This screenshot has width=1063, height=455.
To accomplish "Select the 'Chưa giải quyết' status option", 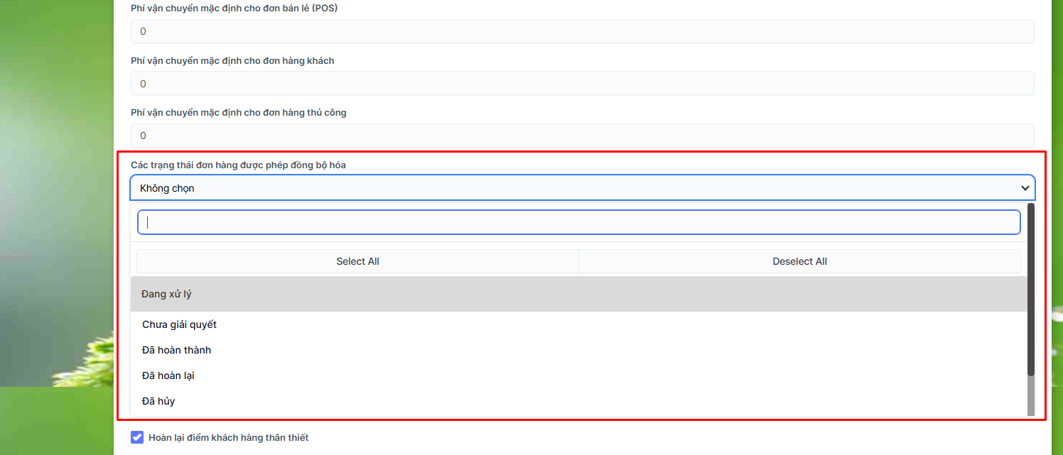I will 179,324.
